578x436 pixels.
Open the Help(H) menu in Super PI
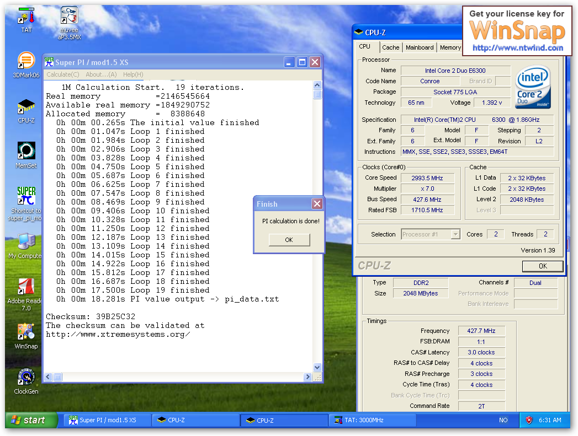pyautogui.click(x=133, y=74)
